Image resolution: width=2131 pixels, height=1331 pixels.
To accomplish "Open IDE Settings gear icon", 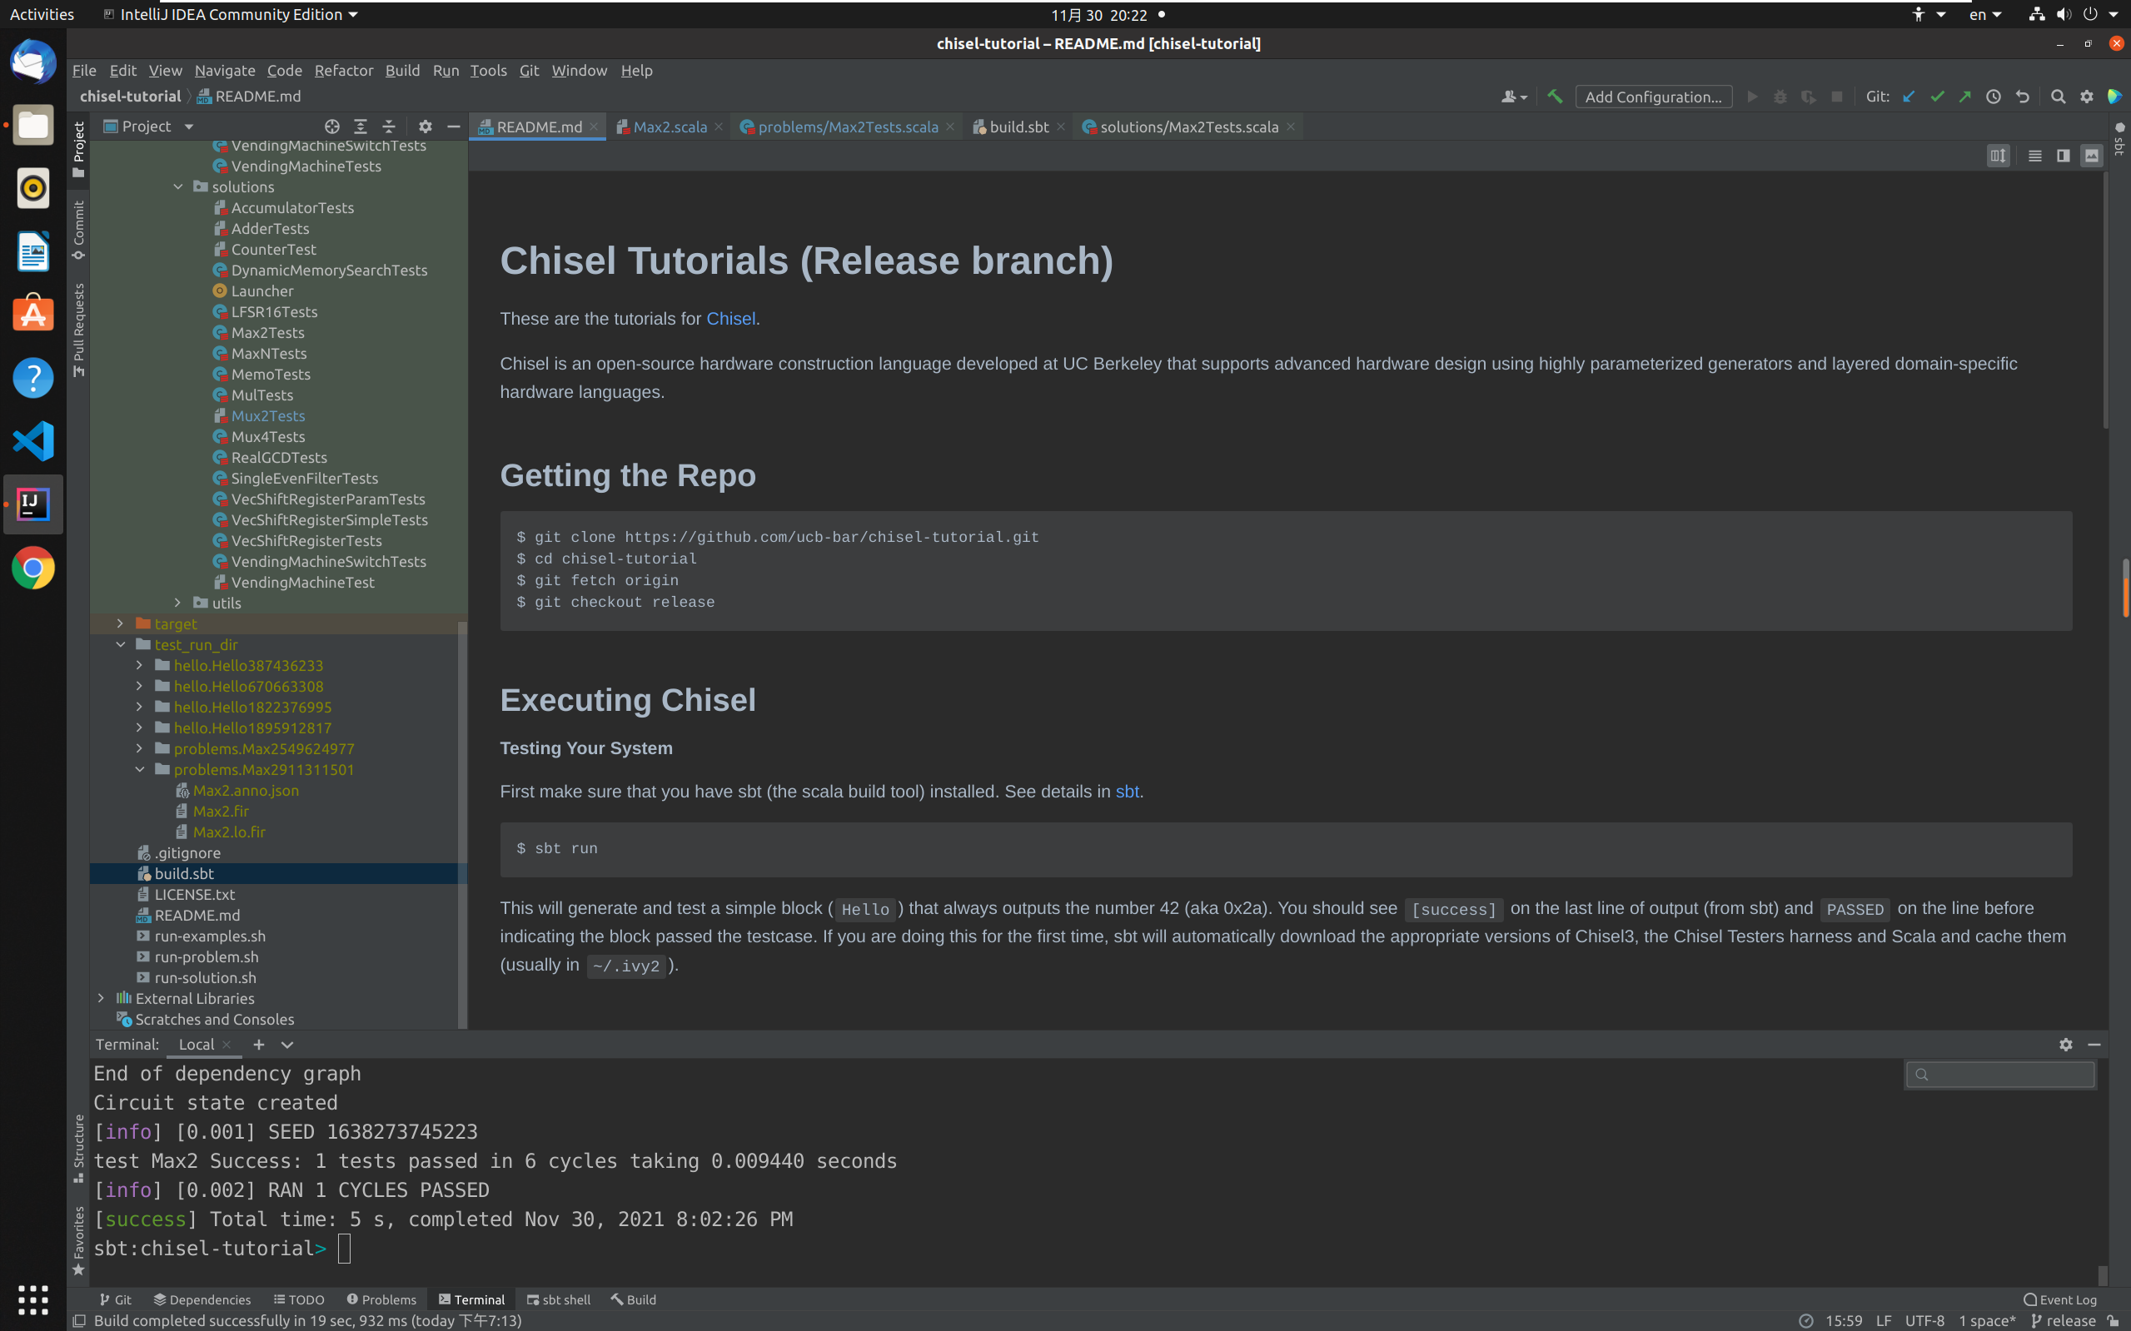I will 2086,97.
